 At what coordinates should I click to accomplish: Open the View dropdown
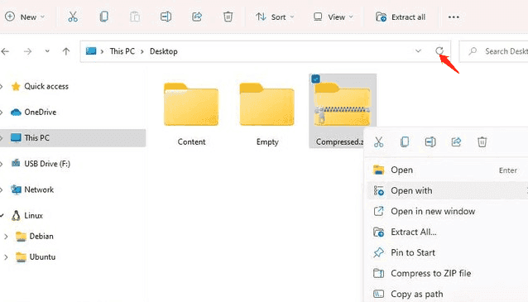point(333,17)
